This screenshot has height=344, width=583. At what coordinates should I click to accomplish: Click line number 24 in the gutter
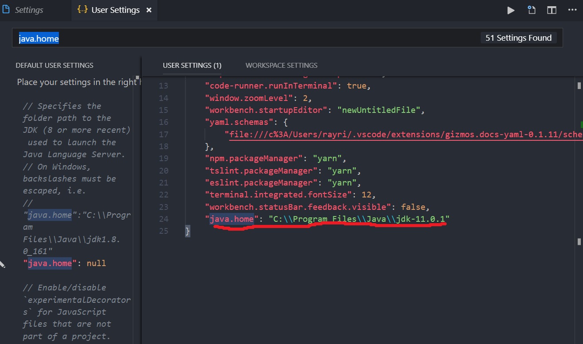(x=163, y=219)
